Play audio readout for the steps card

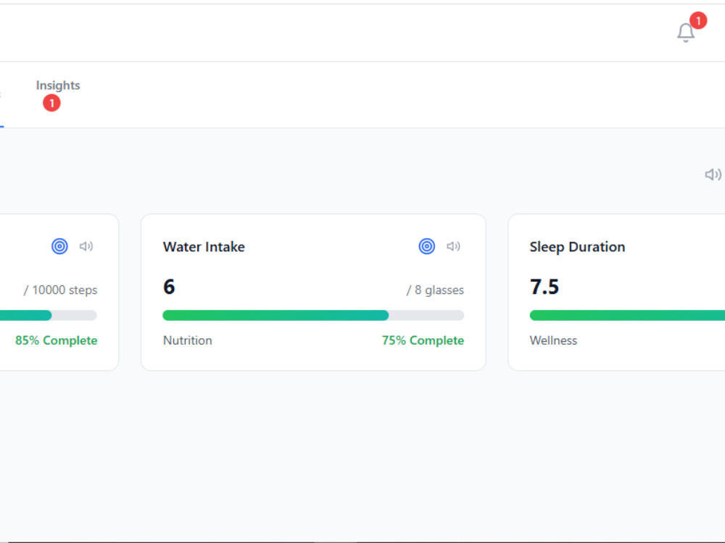click(86, 246)
